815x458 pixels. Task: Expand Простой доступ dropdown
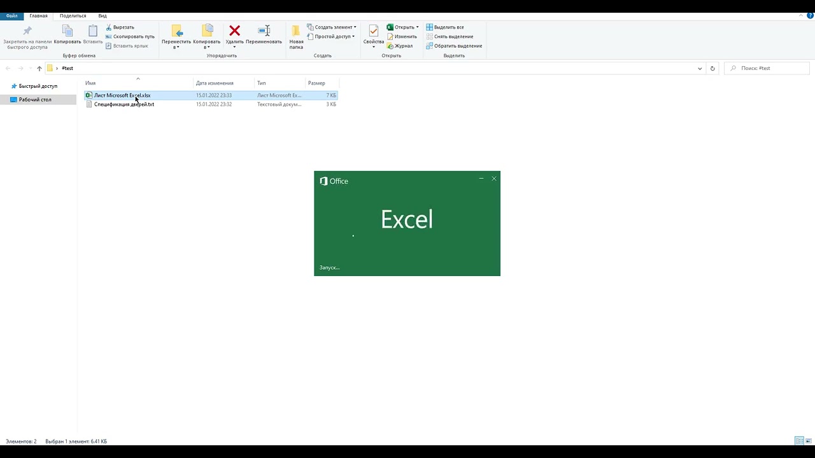pyautogui.click(x=331, y=36)
